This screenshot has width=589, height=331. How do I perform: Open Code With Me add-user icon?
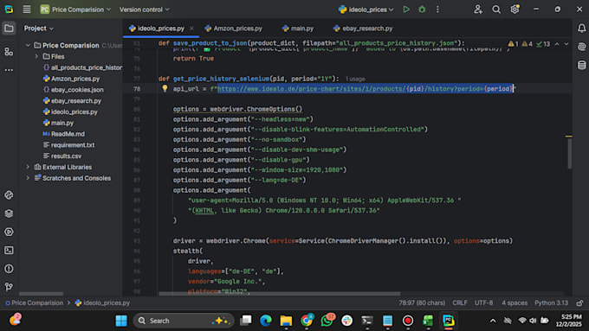[478, 10]
